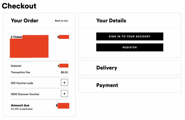Click the redacted Amount due price

(63, 106)
